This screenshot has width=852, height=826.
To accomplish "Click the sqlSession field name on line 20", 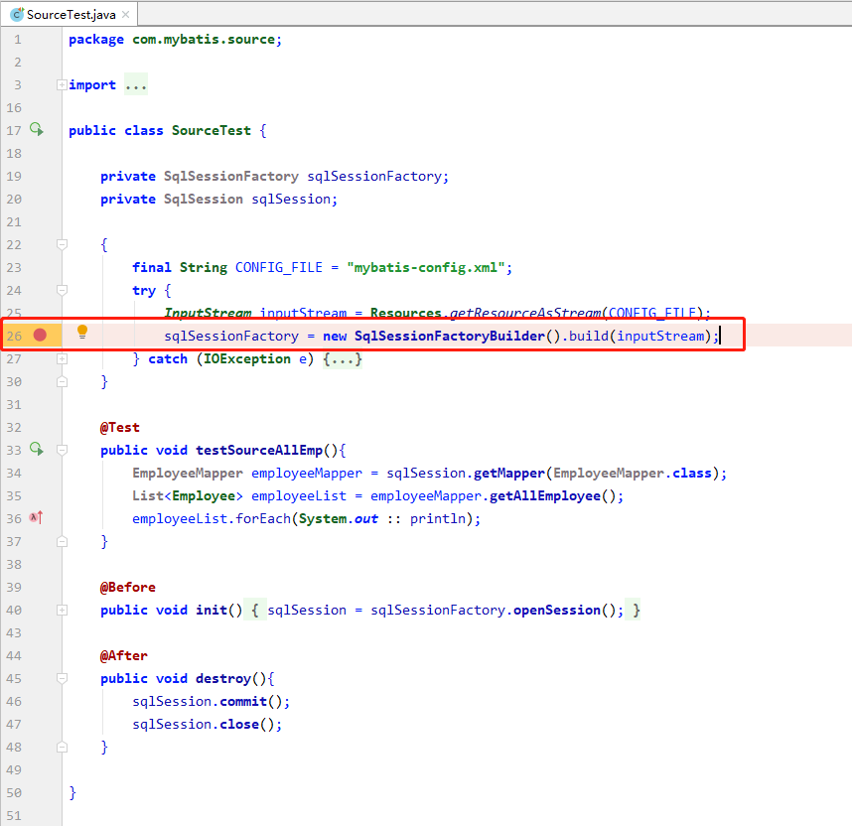I will pyautogui.click(x=291, y=199).
